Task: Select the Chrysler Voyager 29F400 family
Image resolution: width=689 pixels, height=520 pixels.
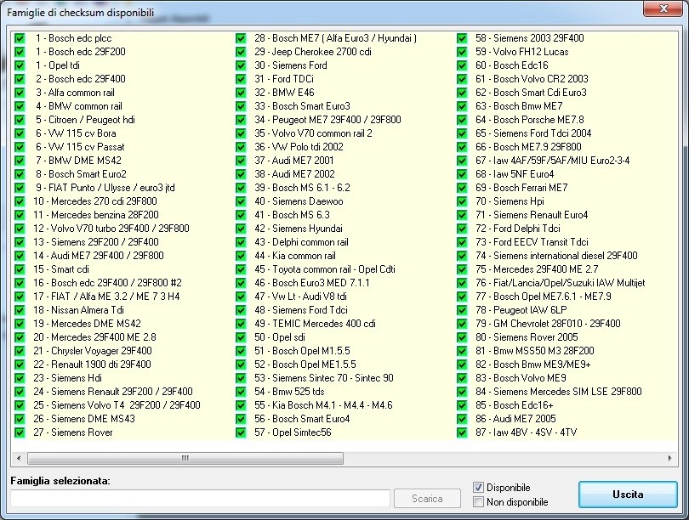Action: 92,351
